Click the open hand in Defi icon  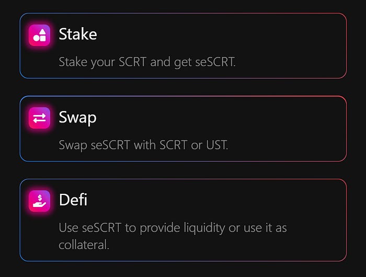39,204
